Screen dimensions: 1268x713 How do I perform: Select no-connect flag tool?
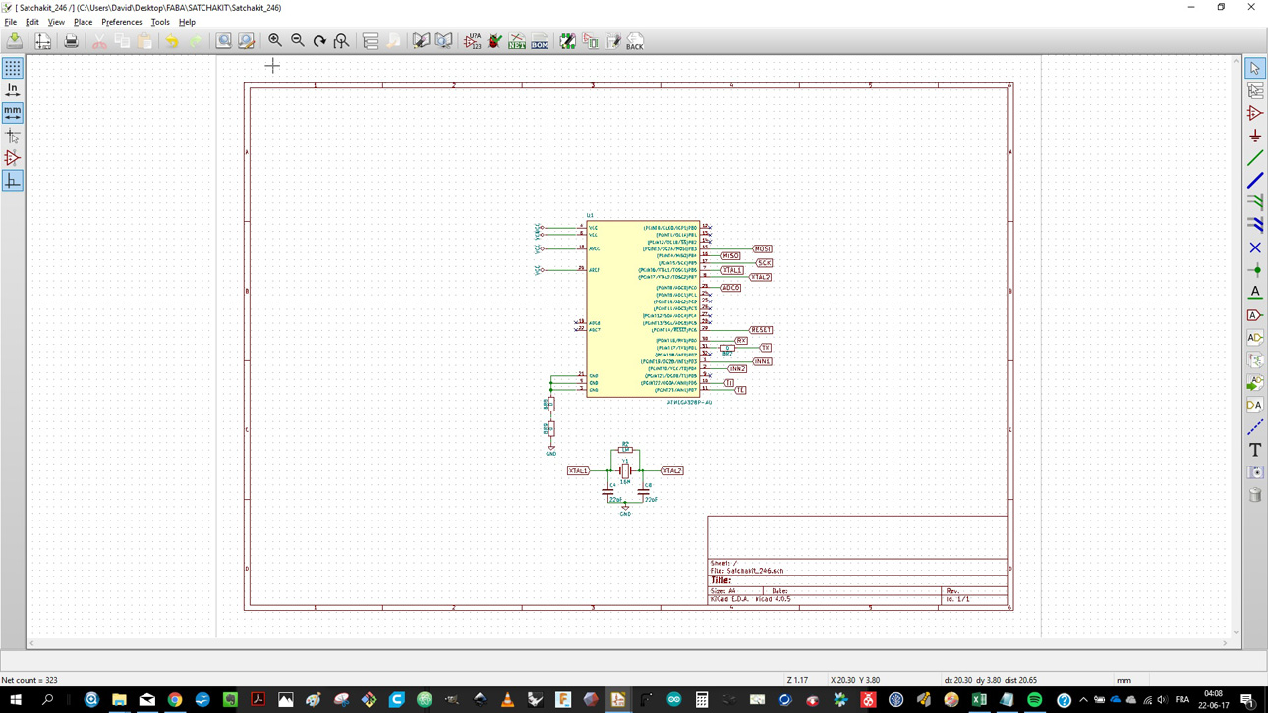click(x=1255, y=247)
